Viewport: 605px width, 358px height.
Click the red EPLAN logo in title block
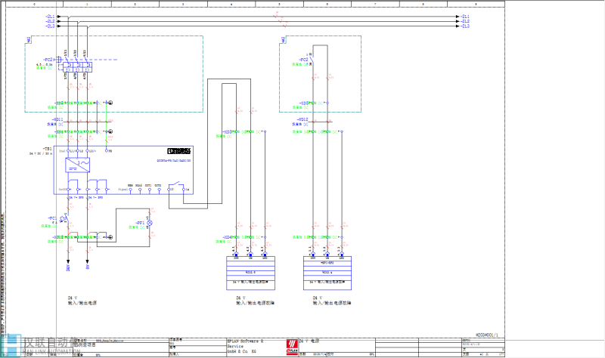point(293,347)
